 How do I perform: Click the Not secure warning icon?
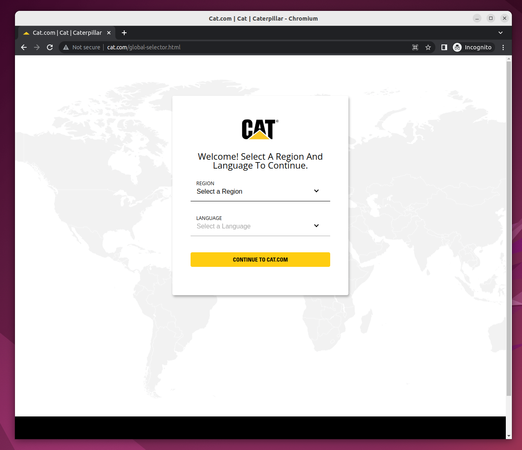pyautogui.click(x=66, y=47)
